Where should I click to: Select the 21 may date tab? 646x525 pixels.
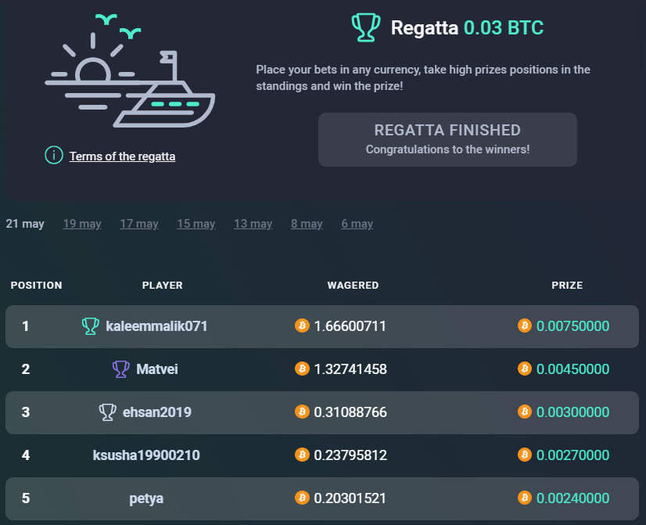tap(25, 224)
